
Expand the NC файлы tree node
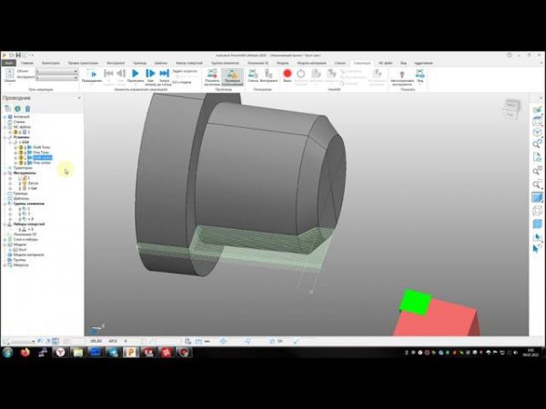click(x=5, y=127)
